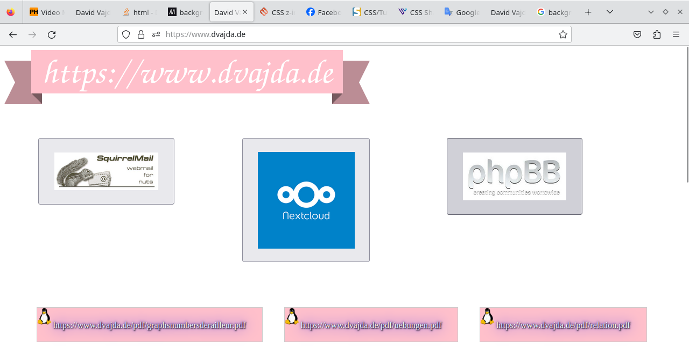Open the Save to Pocket icon
This screenshot has width=689, height=363.
(637, 34)
